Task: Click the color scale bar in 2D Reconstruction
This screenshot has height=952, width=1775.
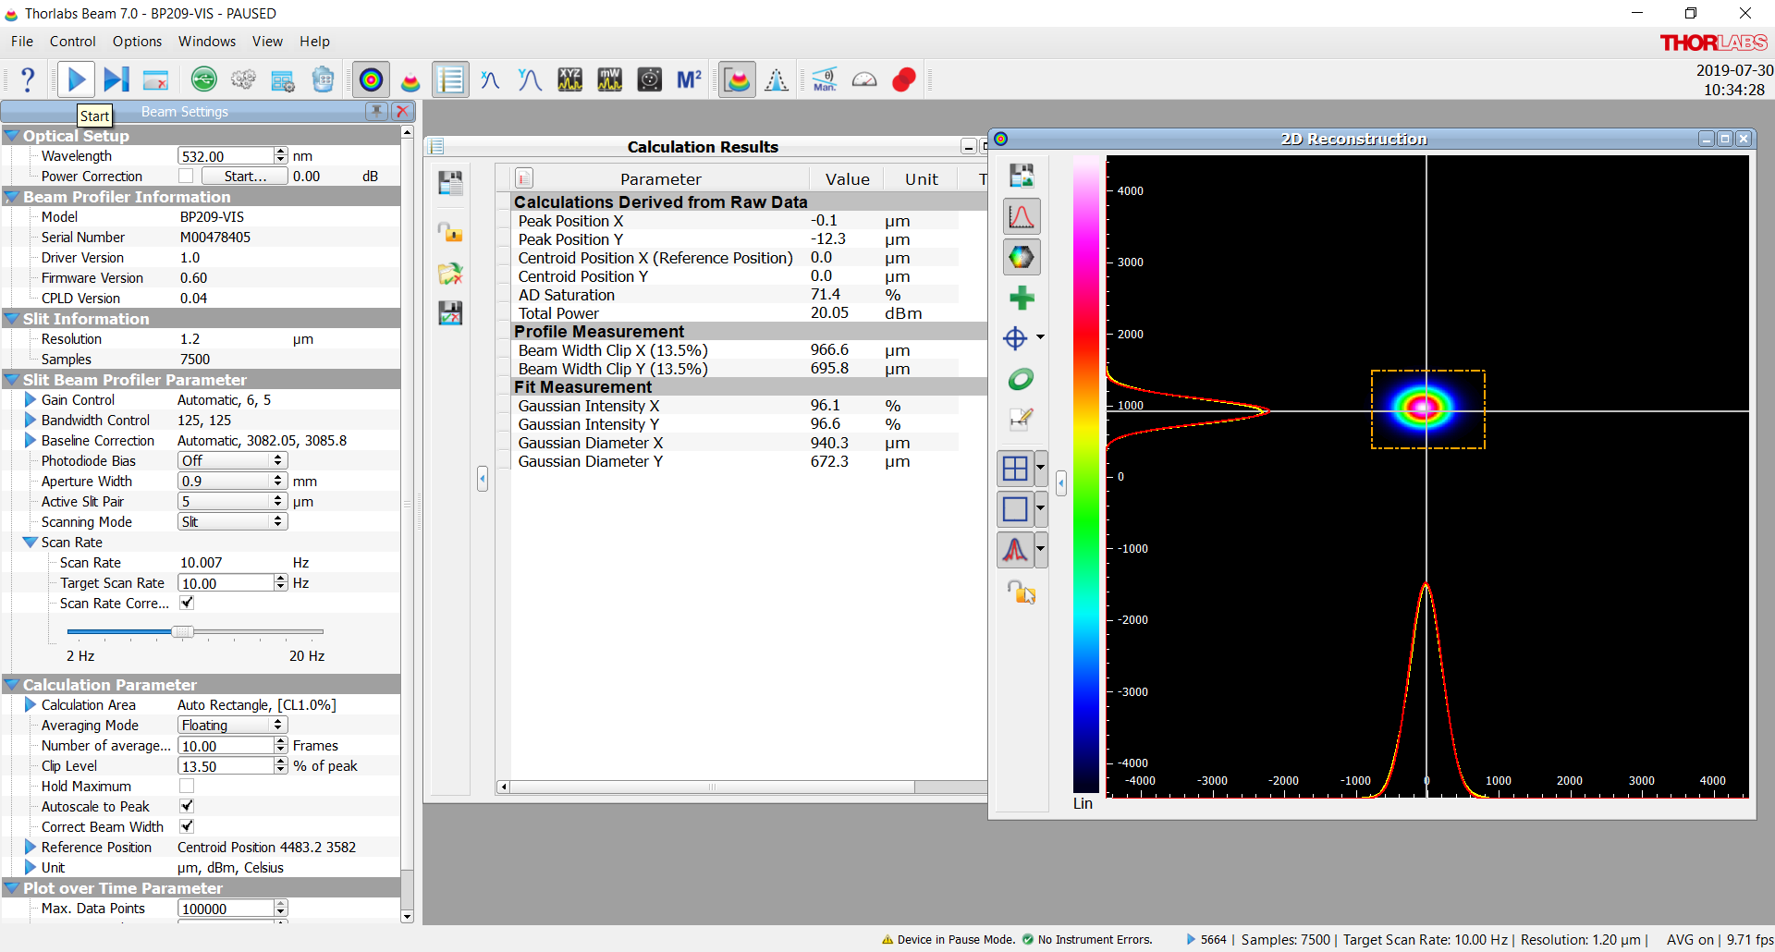Action: coord(1086,474)
